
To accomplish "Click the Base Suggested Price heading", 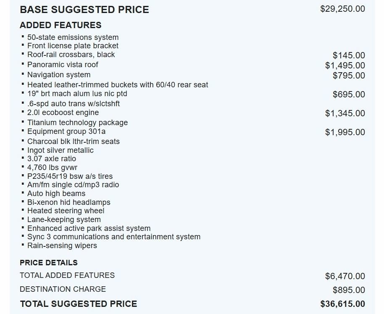I will click(x=84, y=10).
